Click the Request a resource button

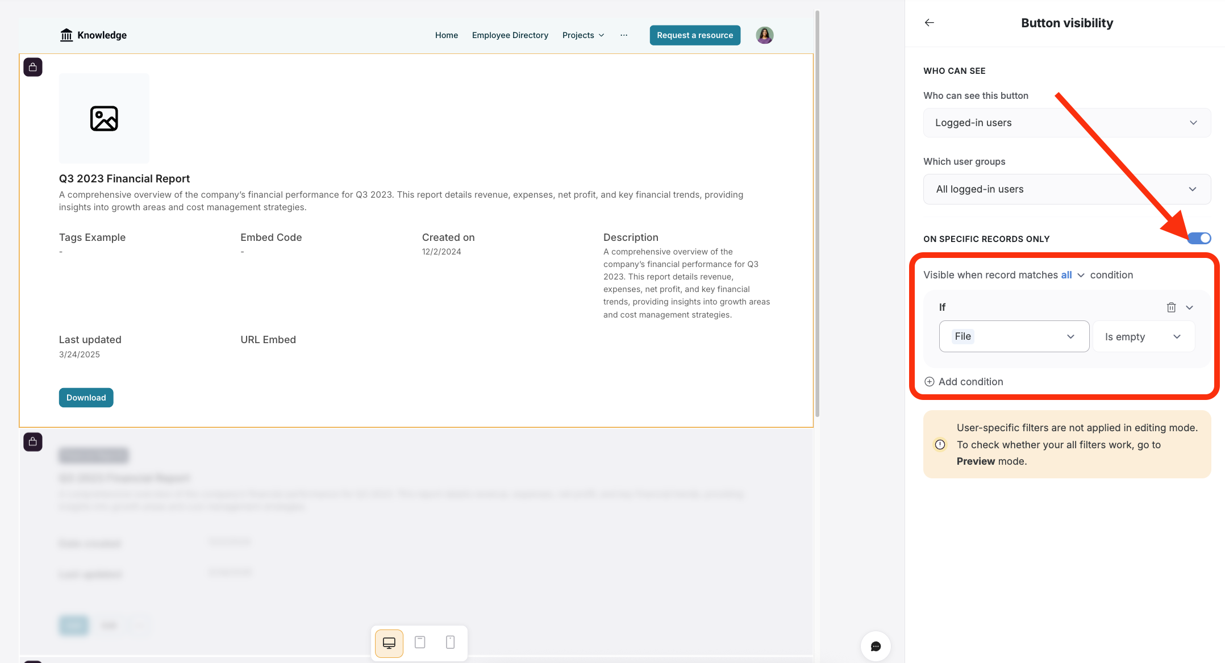tap(694, 35)
